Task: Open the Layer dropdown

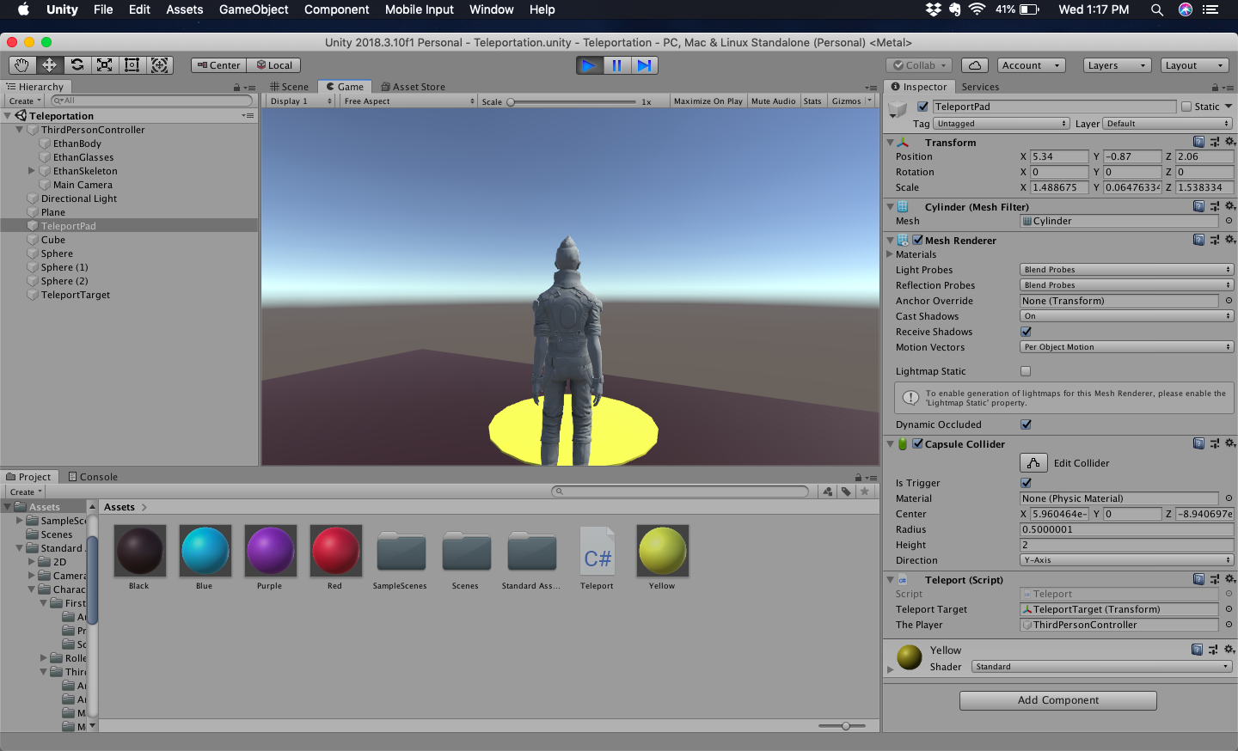Action: click(1168, 124)
